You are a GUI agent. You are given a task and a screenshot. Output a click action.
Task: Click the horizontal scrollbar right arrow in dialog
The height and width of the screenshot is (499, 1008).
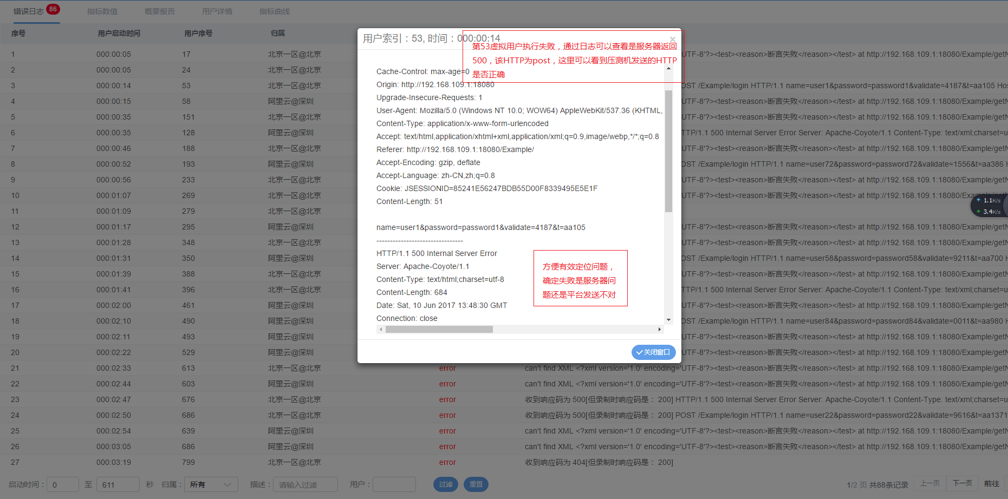coord(659,329)
